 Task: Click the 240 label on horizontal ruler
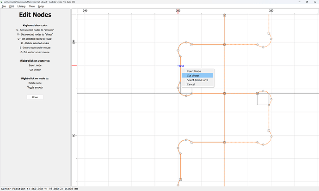point(85,11)
